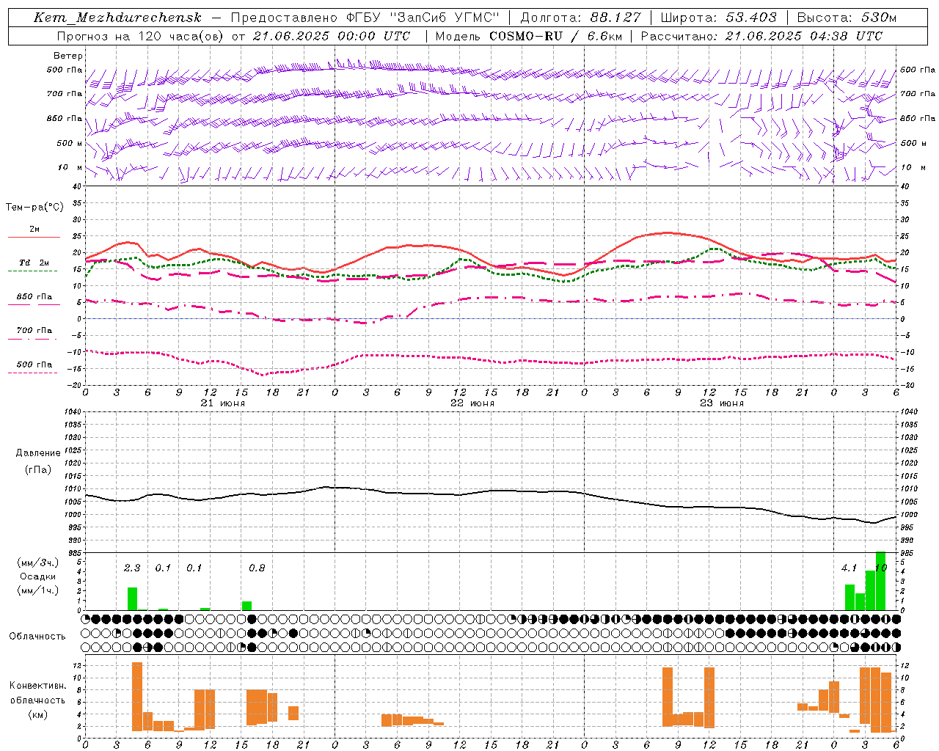Click the provider text ФГБУ "ЗапСиб УГМС"
Image resolution: width=939 pixels, height=751 pixels.
tap(423, 18)
